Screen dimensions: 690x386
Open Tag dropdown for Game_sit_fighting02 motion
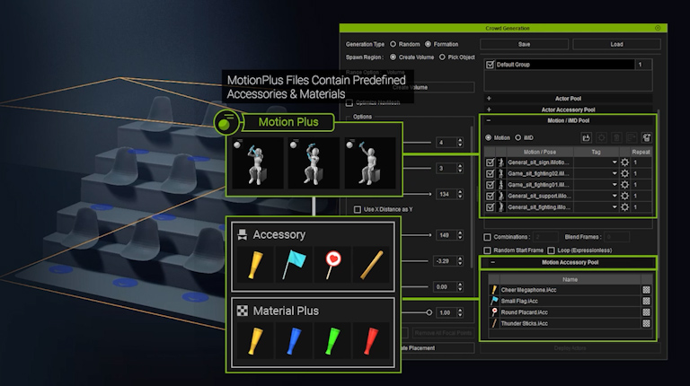[x=615, y=174]
